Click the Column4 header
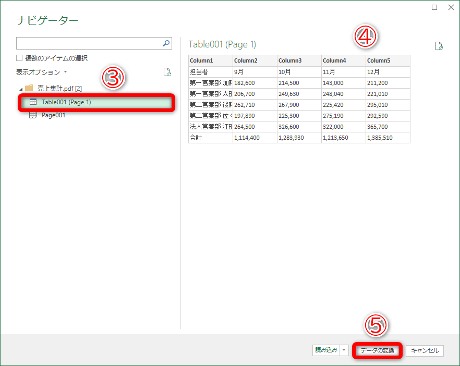The image size is (460, 366). tap(344, 60)
